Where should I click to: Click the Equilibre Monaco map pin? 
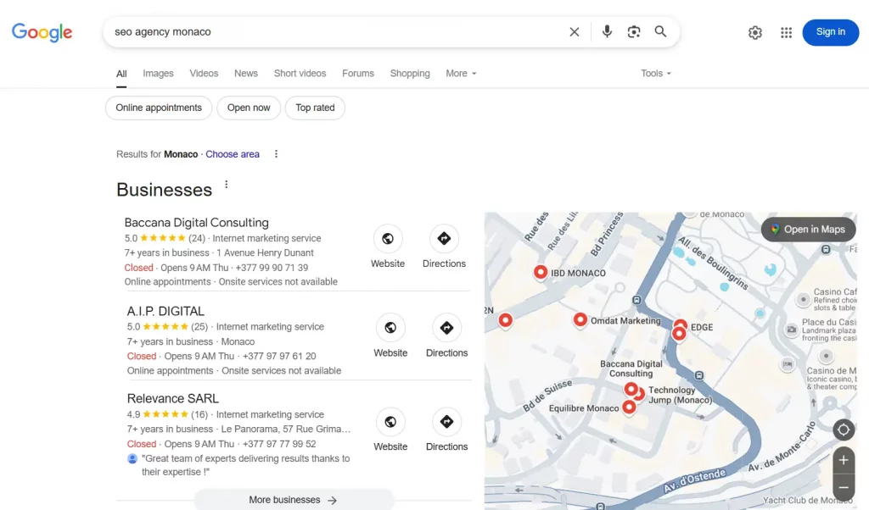click(629, 407)
